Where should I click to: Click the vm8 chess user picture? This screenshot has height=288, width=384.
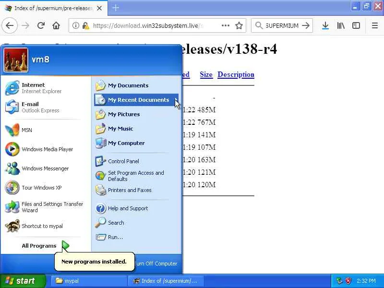click(x=16, y=60)
